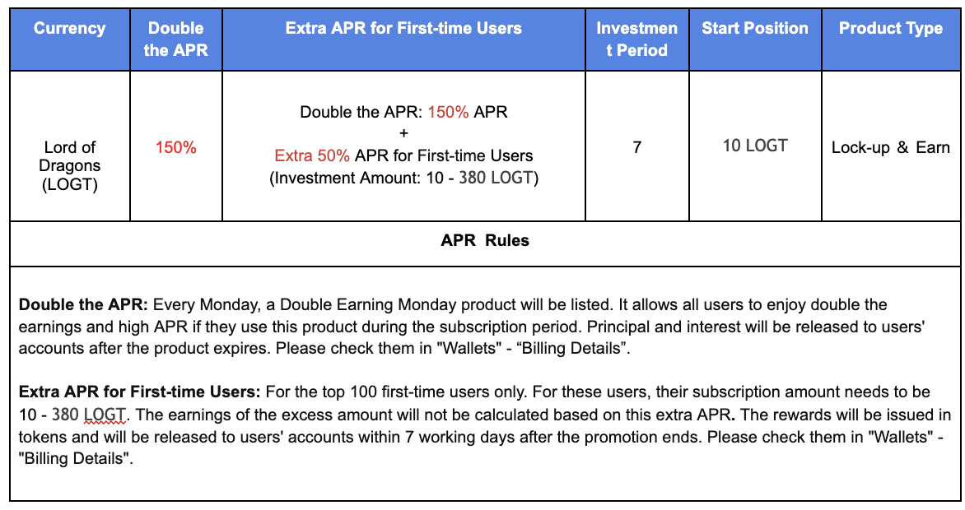Click the "Lord of Dragons (LOGT)" cell
965x510 pixels.
70,165
